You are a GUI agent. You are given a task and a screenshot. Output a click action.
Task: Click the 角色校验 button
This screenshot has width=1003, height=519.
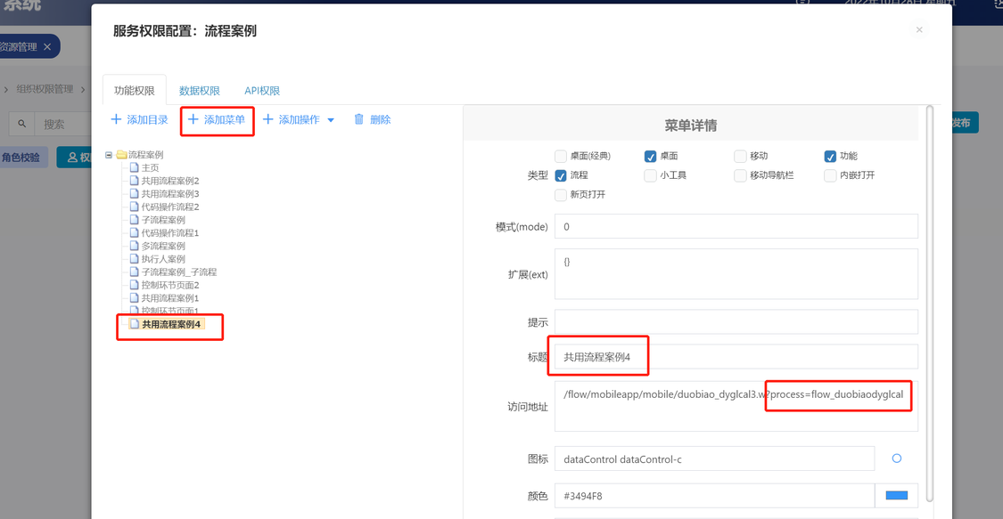coord(21,158)
